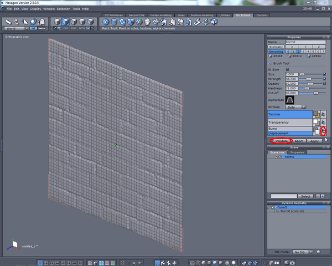This screenshot has height=266, width=332.
Task: Toggle checkbox next to Opacity slider
Action: pyautogui.click(x=324, y=84)
